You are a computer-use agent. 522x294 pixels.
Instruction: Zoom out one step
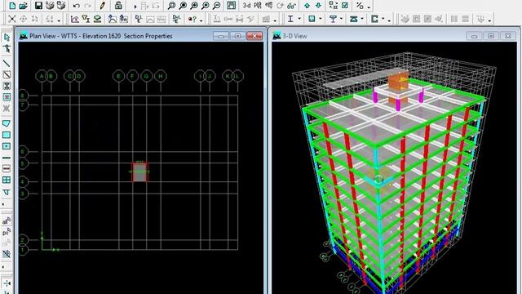pos(216,6)
